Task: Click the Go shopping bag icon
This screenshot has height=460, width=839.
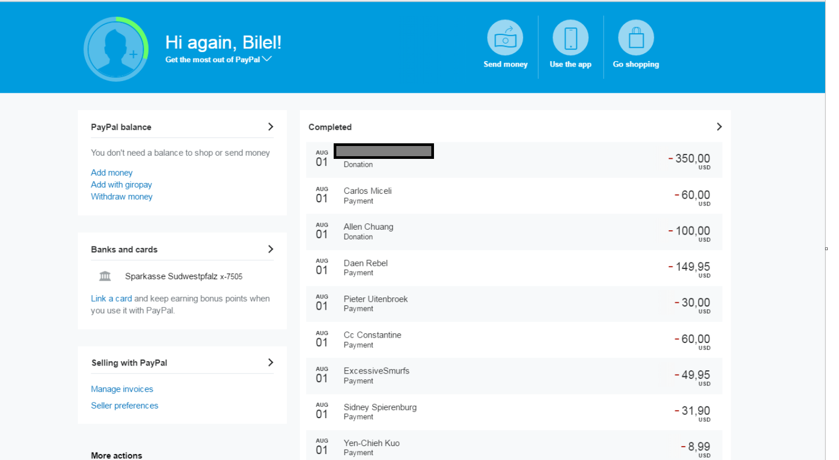Action: pyautogui.click(x=636, y=38)
